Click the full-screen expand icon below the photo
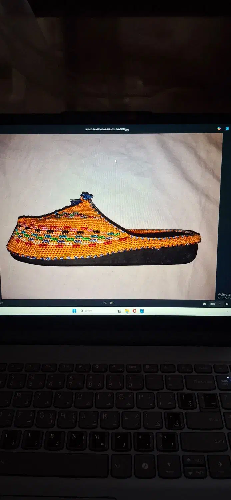 pos(112,303)
